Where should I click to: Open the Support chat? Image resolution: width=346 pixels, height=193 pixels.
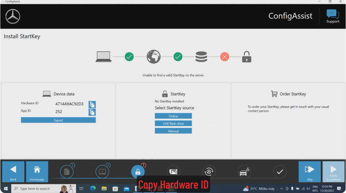pos(333,16)
